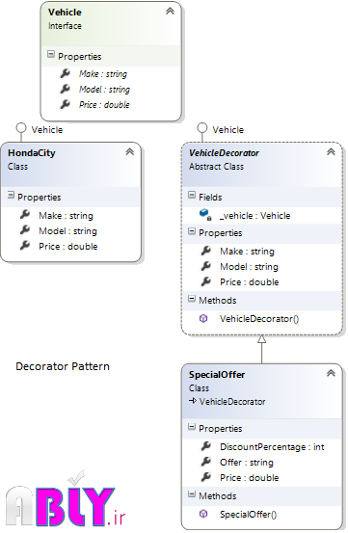Image resolution: width=348 pixels, height=533 pixels.
Task: Click wrench icon beside VehicleDecorator Make property
Action: pyautogui.click(x=206, y=251)
